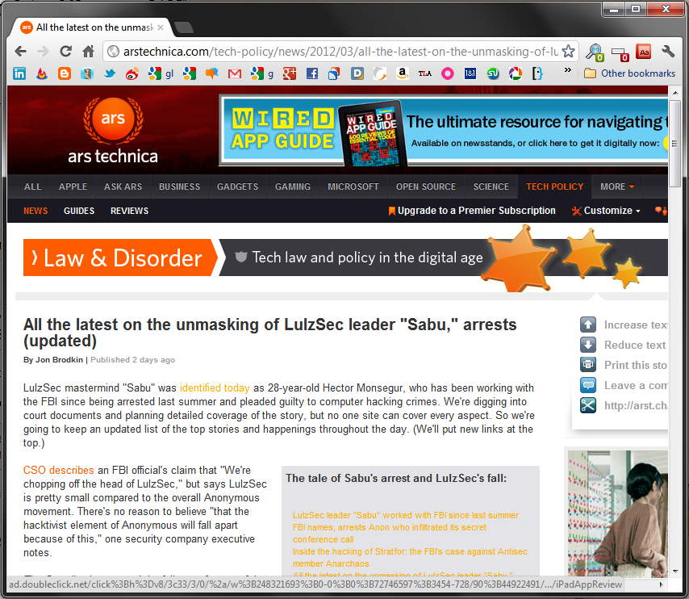Show more hidden bookmarks chevron
Screen dimensions: 689x599
(x=568, y=70)
